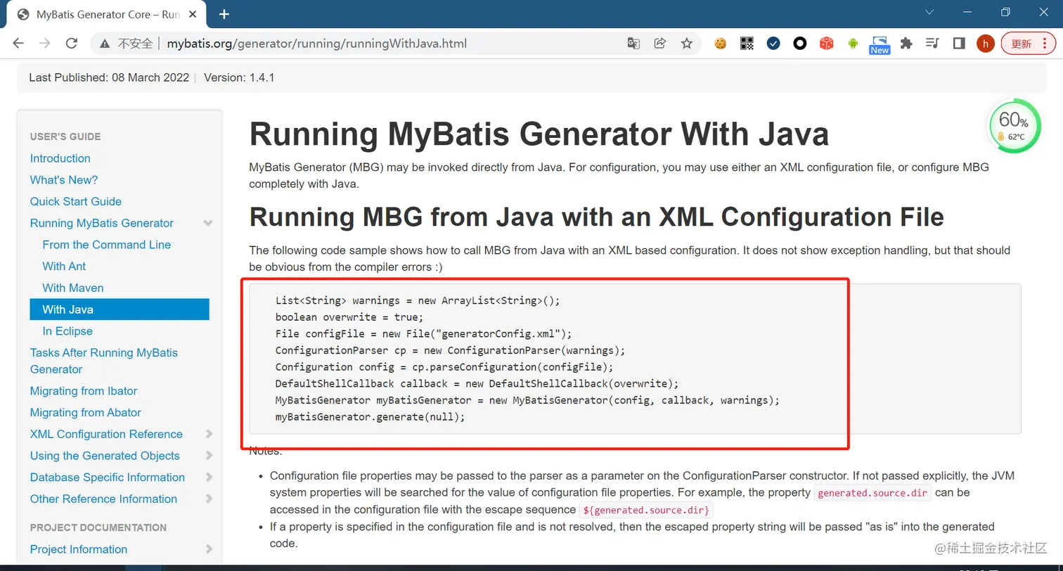Open the red dice extension
The width and height of the screenshot is (1063, 571).
[x=827, y=44]
